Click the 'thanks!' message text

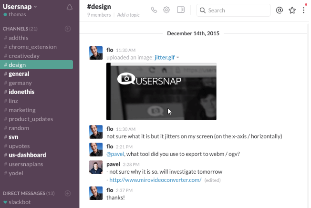click(x=115, y=198)
